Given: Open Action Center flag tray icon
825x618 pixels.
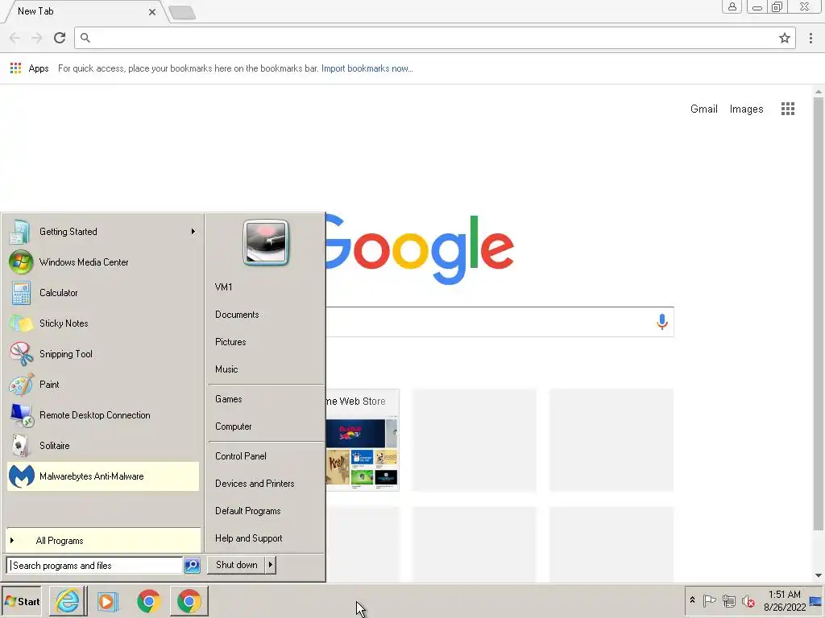Looking at the screenshot, I should pos(709,600).
